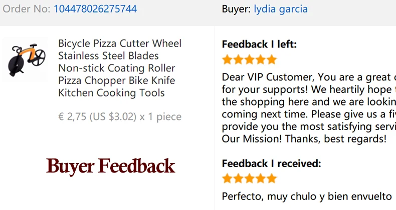396x210 pixels.
Task: Click the Perfecto muy chulo review text
Action: click(307, 196)
